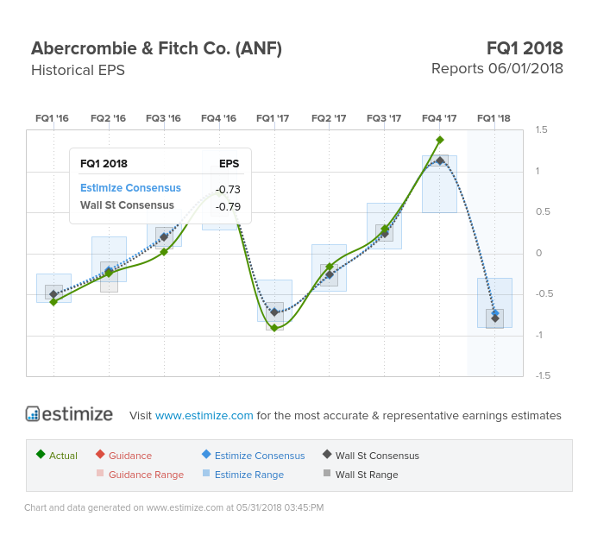This screenshot has height=535, width=591.
Task: Click the Reports 06/01/2018 text
Action: point(497,69)
